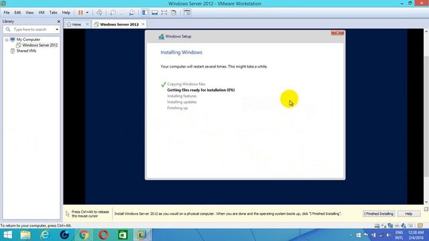429x241 pixels.
Task: Open the VM menu
Action: (x=42, y=13)
